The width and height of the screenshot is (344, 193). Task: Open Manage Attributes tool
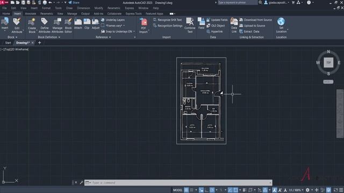pyautogui.click(x=58, y=25)
